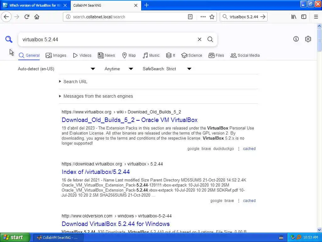Open the three-dots menu on the Index of result
Image resolution: width=322 pixels, height=242 pixels.
238,201
